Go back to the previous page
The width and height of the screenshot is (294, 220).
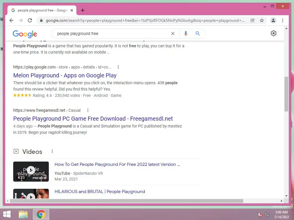pyautogui.click(x=11, y=20)
